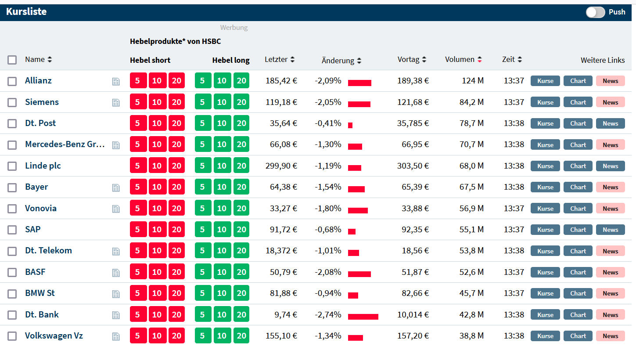The height and width of the screenshot is (346, 636).
Task: Click the -2,08% change value for BASF
Action: coord(328,272)
